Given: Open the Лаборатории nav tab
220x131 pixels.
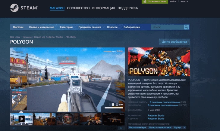Looking at the screenshot, I should [132, 27].
